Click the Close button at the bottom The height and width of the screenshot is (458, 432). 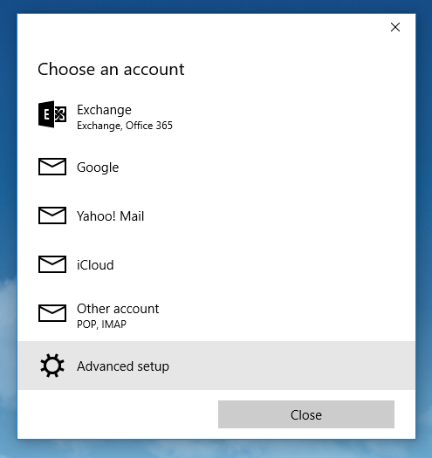click(306, 414)
